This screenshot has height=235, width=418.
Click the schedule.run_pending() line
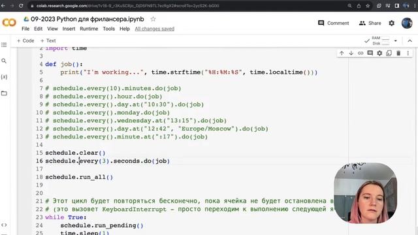pyautogui.click(x=102, y=225)
